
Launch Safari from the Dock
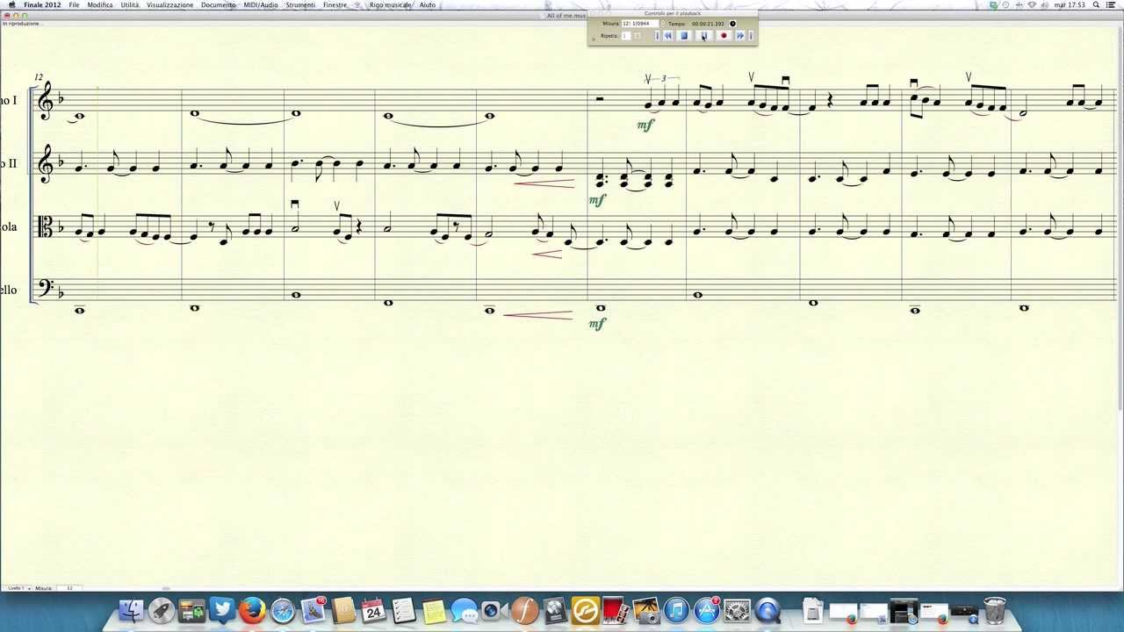pyautogui.click(x=283, y=610)
